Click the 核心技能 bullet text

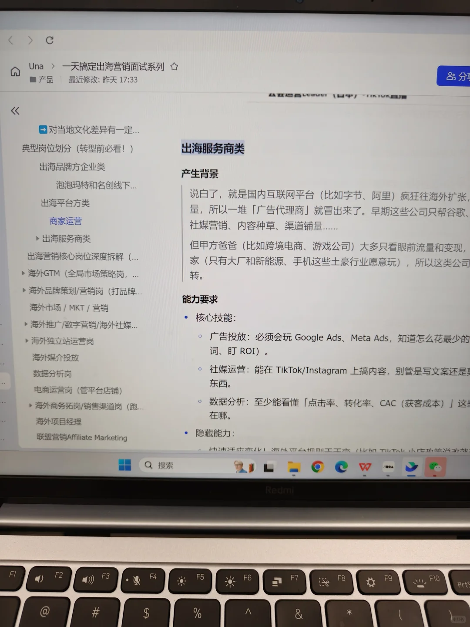pyautogui.click(x=216, y=318)
